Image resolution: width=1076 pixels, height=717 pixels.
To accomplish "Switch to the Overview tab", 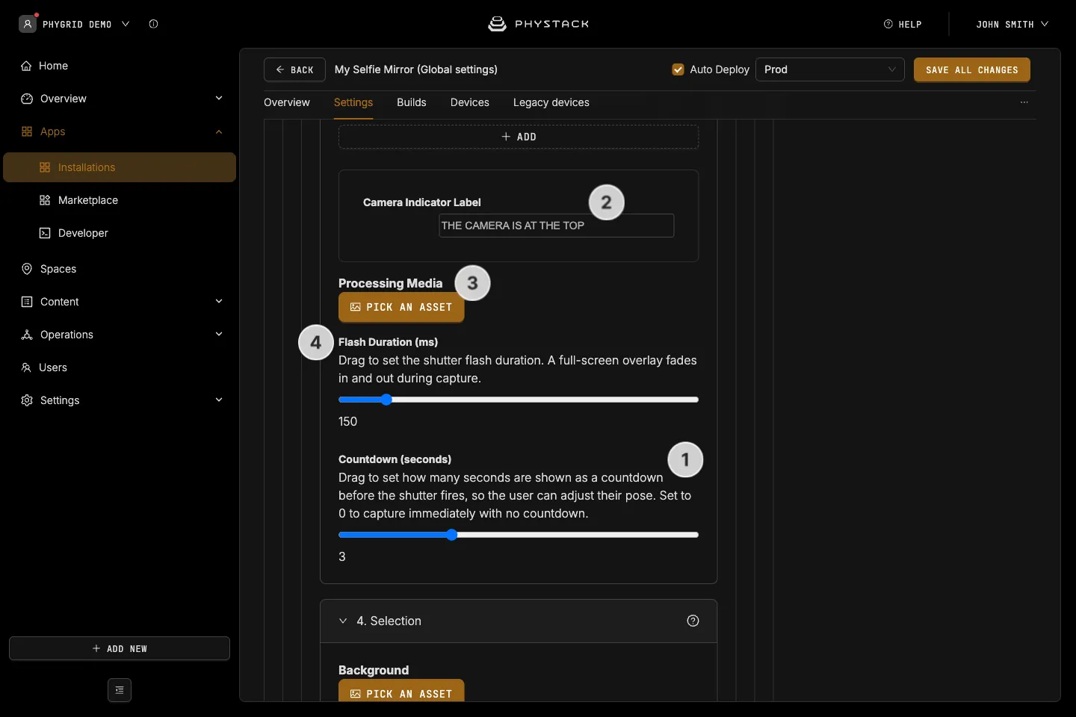I will [287, 102].
